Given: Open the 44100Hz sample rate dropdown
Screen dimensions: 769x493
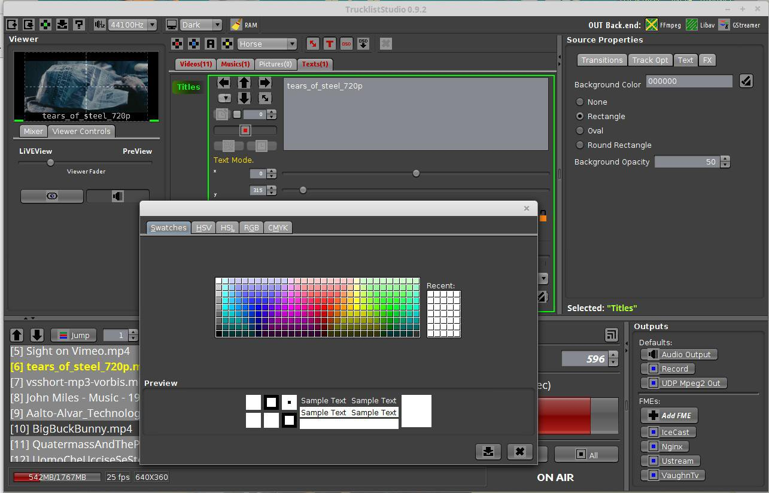Looking at the screenshot, I should [132, 25].
